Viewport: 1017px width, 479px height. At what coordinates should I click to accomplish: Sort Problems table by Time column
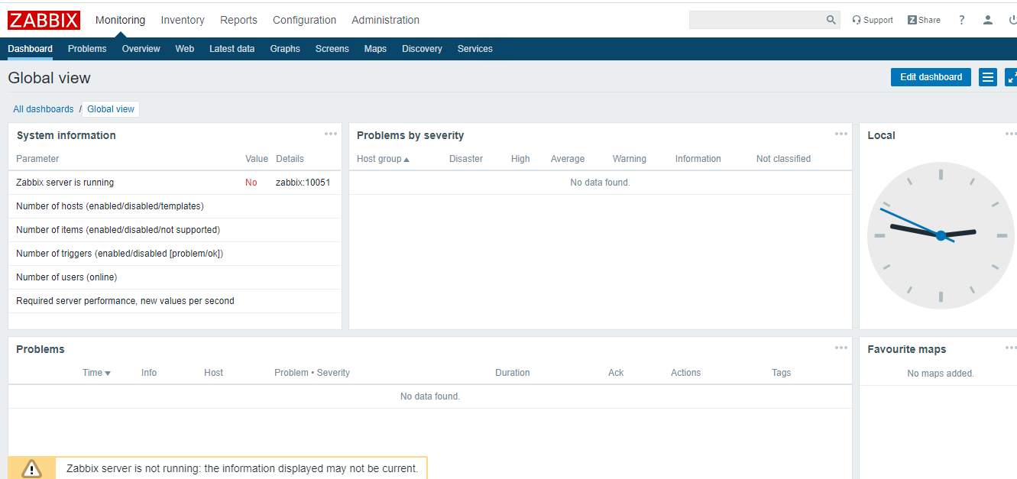click(96, 373)
